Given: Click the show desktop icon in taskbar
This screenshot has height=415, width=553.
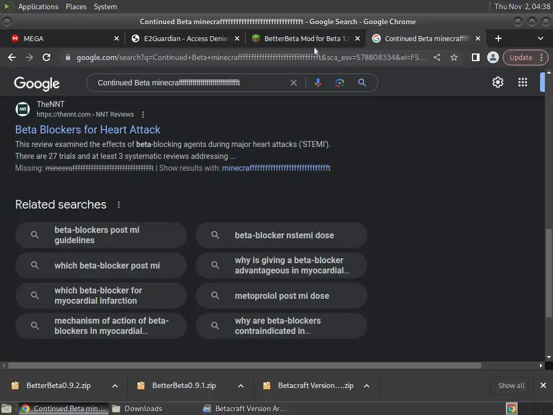Looking at the screenshot, I should pyautogui.click(x=6, y=409).
